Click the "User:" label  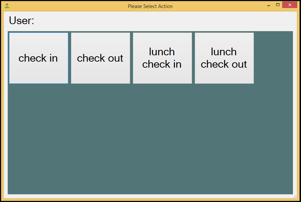(21, 21)
